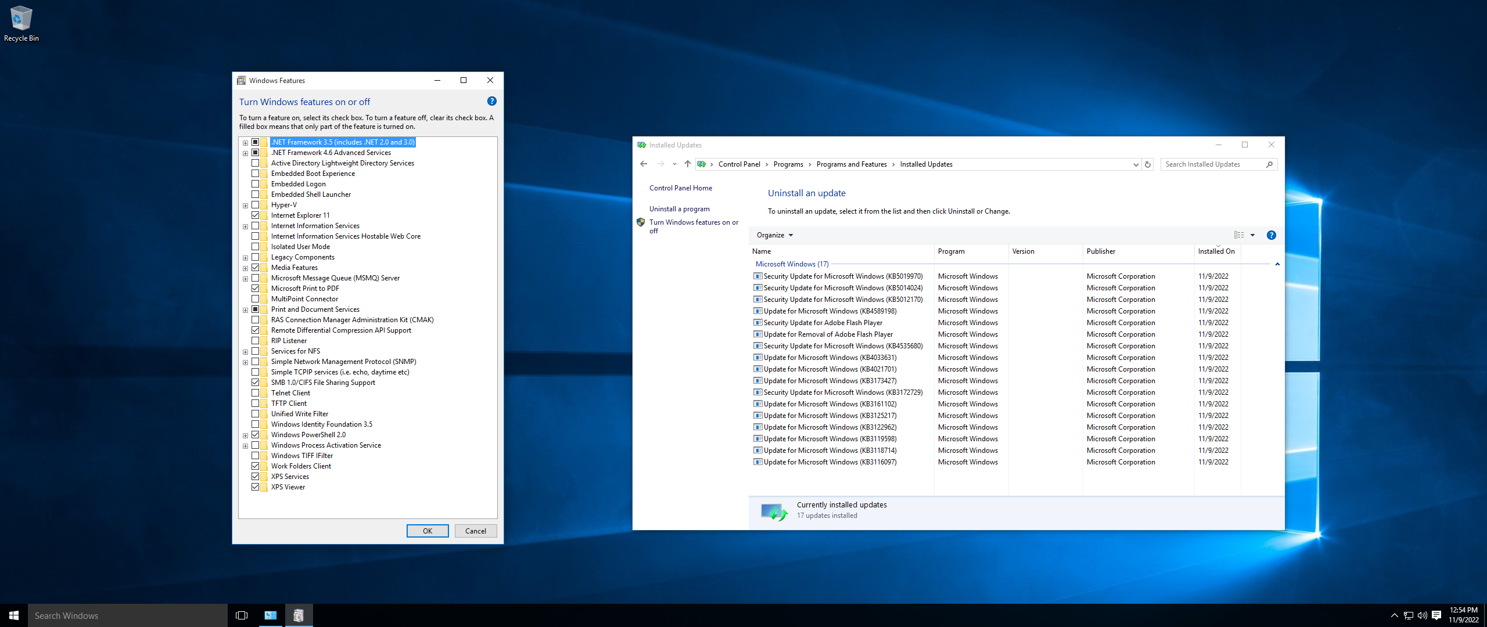Click the Up arrow to parent folder
This screenshot has width=1487, height=627.
tap(688, 164)
